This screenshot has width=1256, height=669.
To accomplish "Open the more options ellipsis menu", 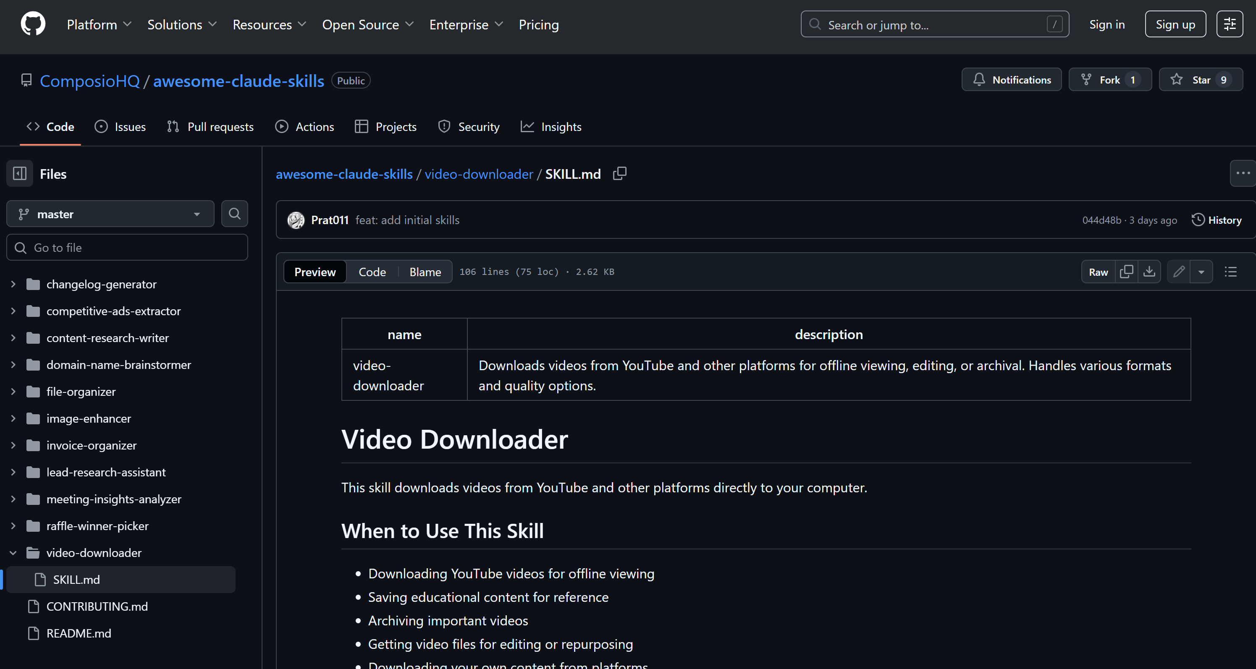I will point(1242,173).
